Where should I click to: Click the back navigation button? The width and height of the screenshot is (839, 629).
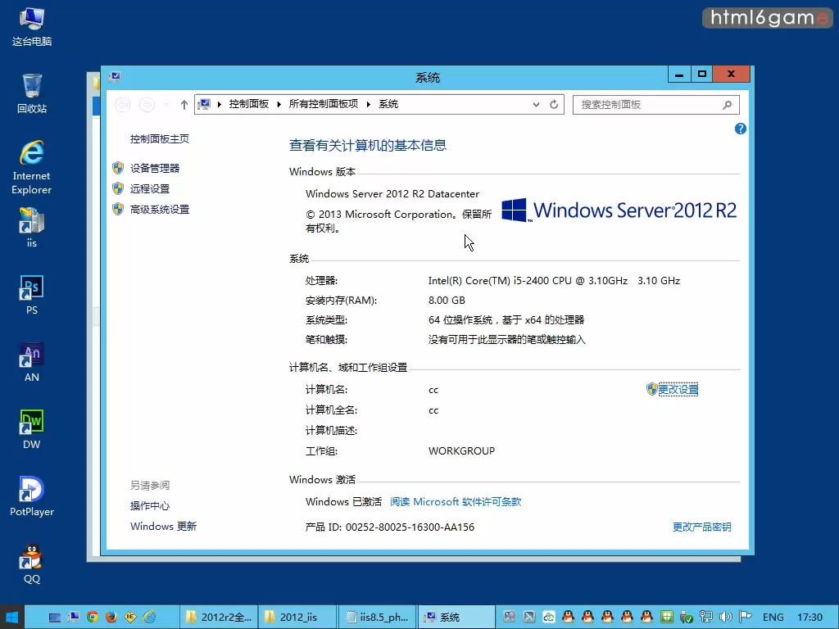point(123,105)
